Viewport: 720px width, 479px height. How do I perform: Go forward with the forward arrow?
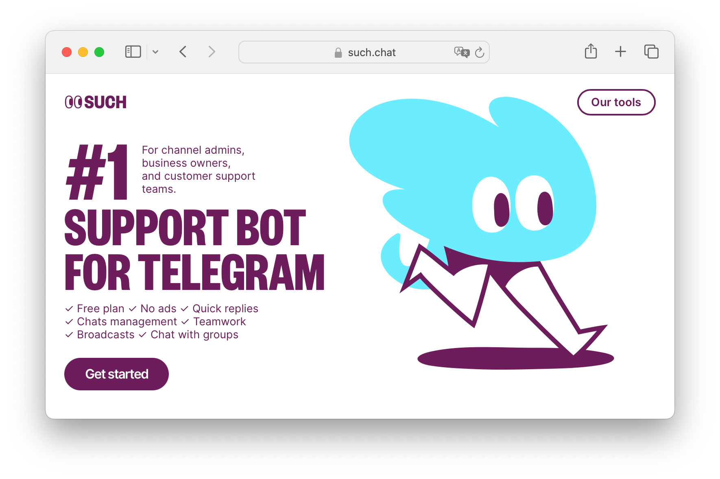tap(212, 52)
